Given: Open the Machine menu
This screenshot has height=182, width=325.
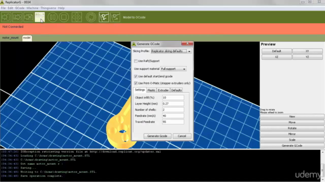Looking at the screenshot, I should 32,8.
